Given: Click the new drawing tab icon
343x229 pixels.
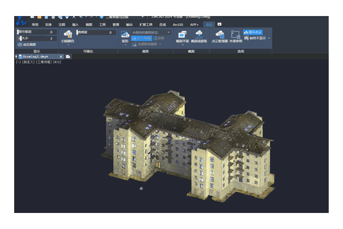Looking at the screenshot, I should click(68, 57).
